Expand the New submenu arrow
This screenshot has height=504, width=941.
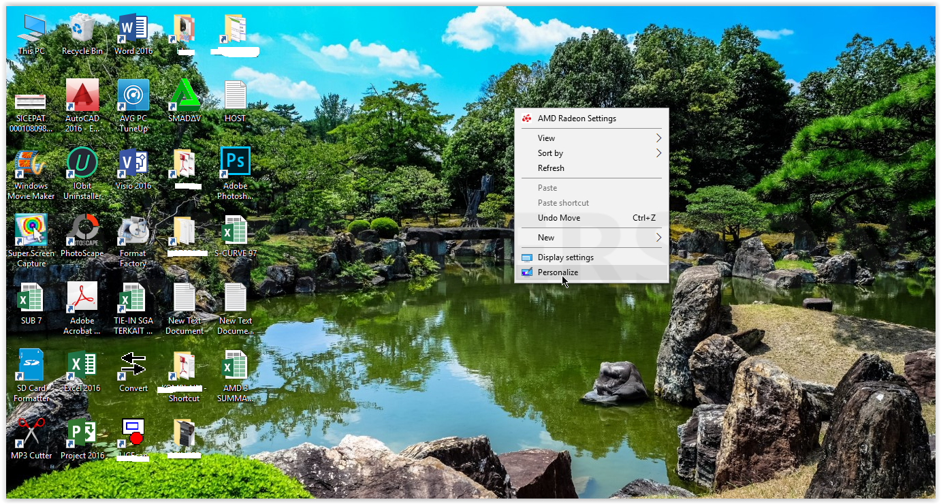click(658, 238)
